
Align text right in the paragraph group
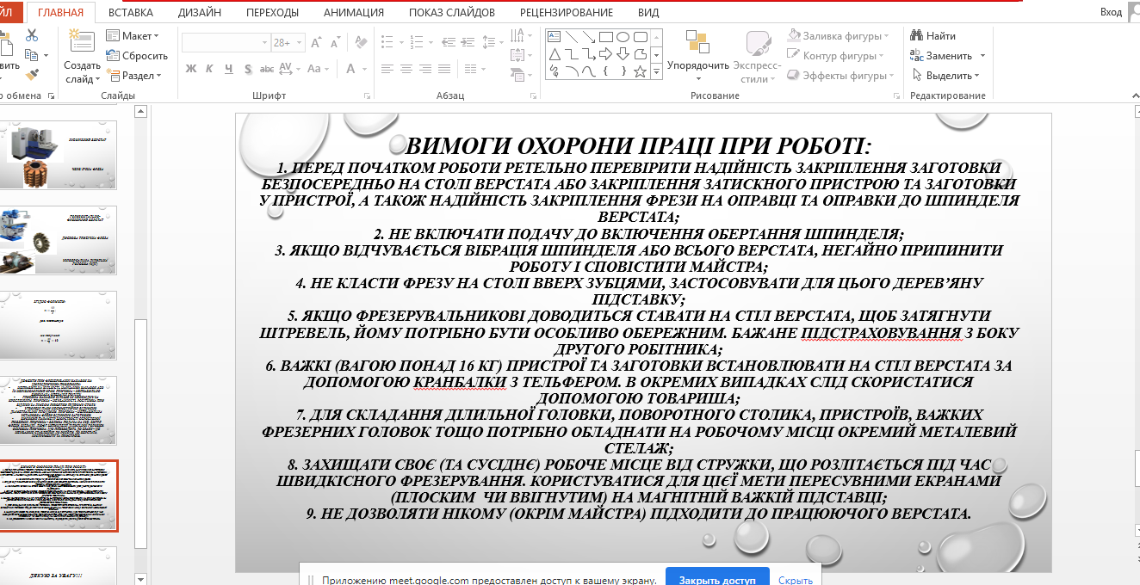click(x=427, y=69)
